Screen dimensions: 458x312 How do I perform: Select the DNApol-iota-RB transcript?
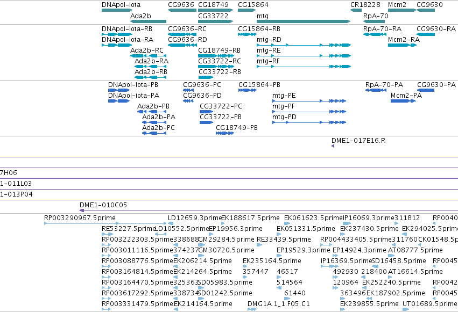click(x=117, y=34)
